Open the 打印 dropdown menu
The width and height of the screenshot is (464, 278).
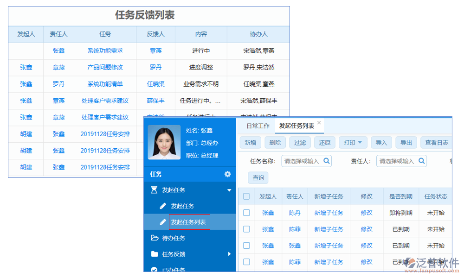tap(353, 143)
